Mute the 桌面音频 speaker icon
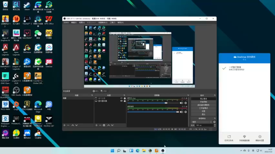Viewport: 275px width, 154px height. (181, 112)
